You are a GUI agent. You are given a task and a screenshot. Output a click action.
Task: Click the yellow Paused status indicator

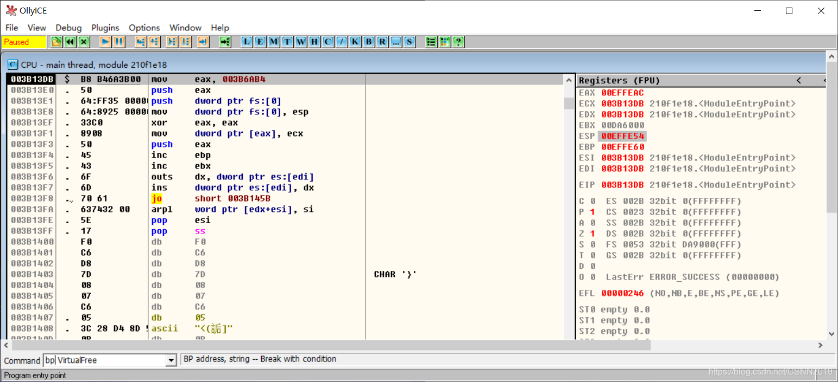point(24,42)
